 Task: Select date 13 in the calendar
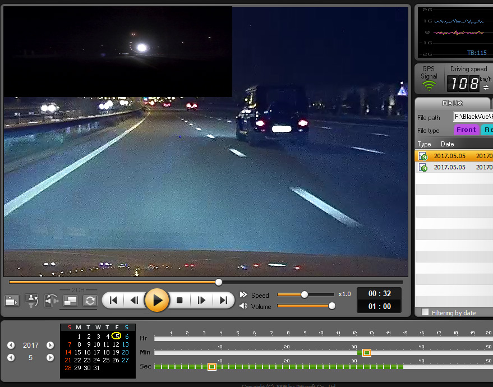pyautogui.click(x=126, y=344)
